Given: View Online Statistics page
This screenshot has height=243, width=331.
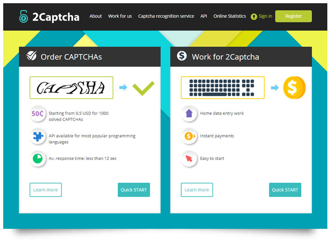Looking at the screenshot, I should tap(230, 16).
